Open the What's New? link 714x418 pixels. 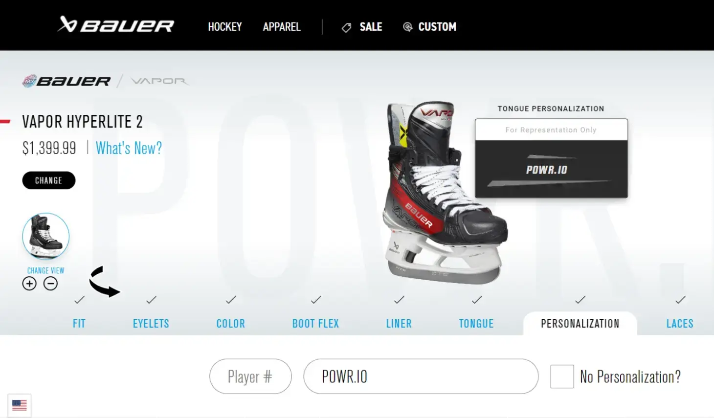tap(129, 148)
